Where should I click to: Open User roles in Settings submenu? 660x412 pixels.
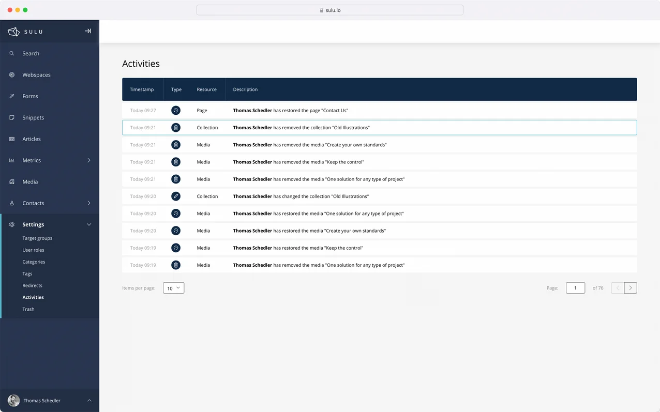pos(33,250)
